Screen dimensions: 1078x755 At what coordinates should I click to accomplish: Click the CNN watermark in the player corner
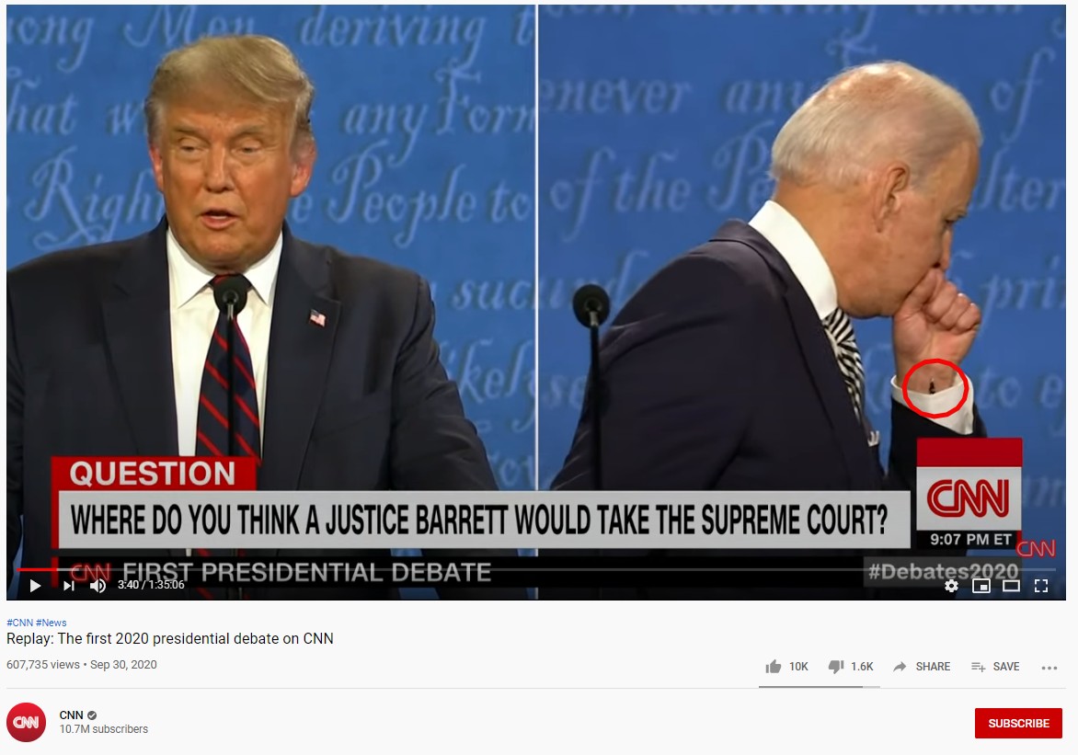(x=1035, y=548)
